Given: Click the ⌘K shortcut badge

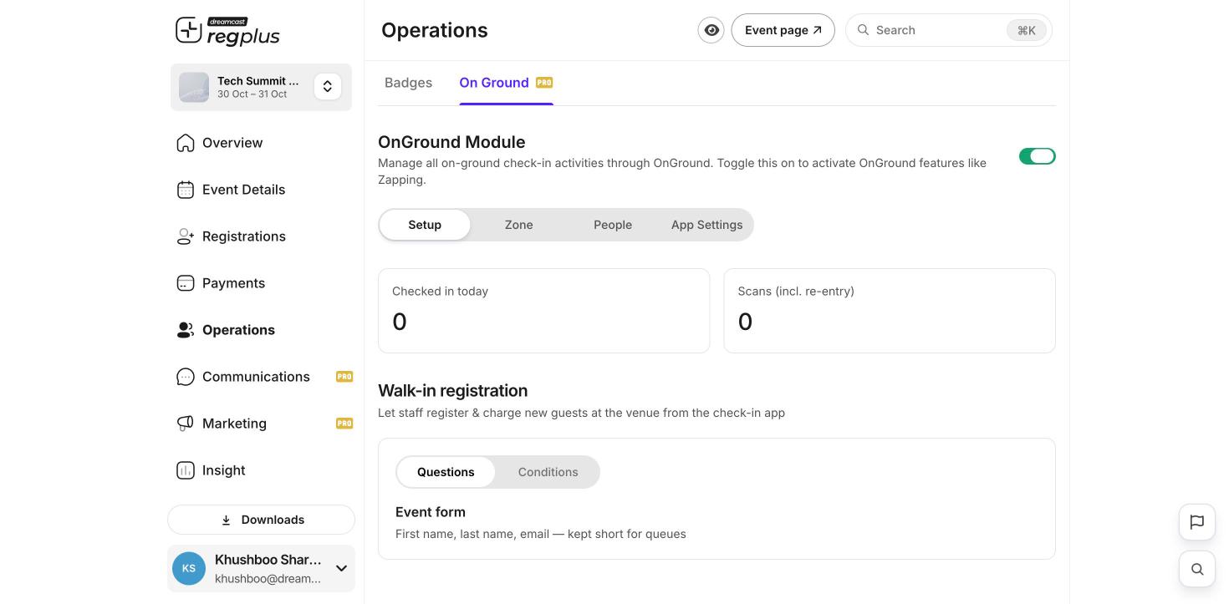Looking at the screenshot, I should coord(1027,30).
